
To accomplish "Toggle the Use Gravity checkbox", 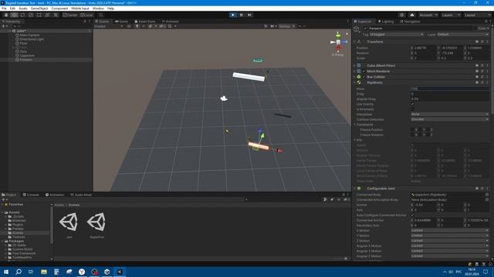I will click(x=412, y=104).
